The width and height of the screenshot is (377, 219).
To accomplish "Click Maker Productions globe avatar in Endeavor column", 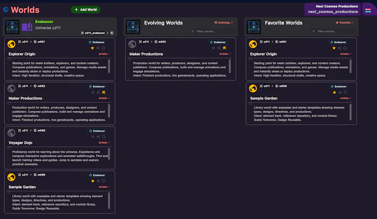I will (11, 88).
